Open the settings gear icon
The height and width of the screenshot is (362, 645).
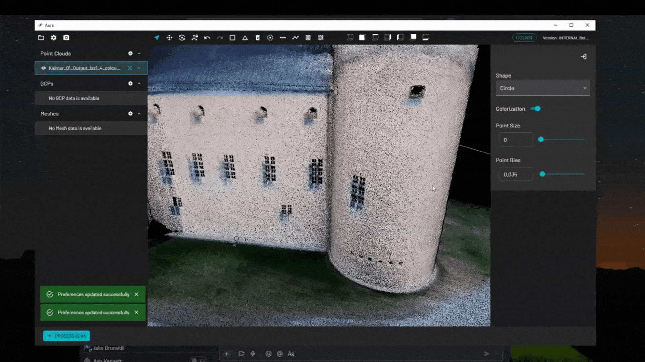(54, 38)
